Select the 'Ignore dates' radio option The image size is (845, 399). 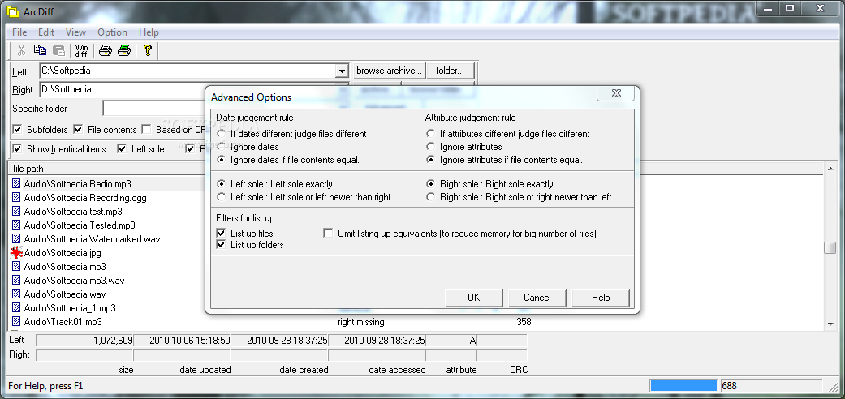click(x=221, y=147)
